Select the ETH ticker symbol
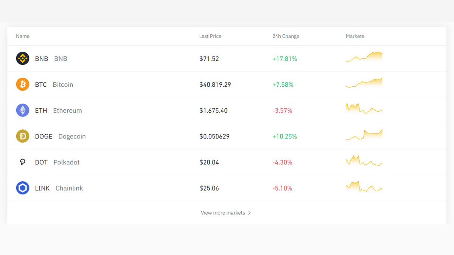This screenshot has width=454, height=255. point(41,111)
